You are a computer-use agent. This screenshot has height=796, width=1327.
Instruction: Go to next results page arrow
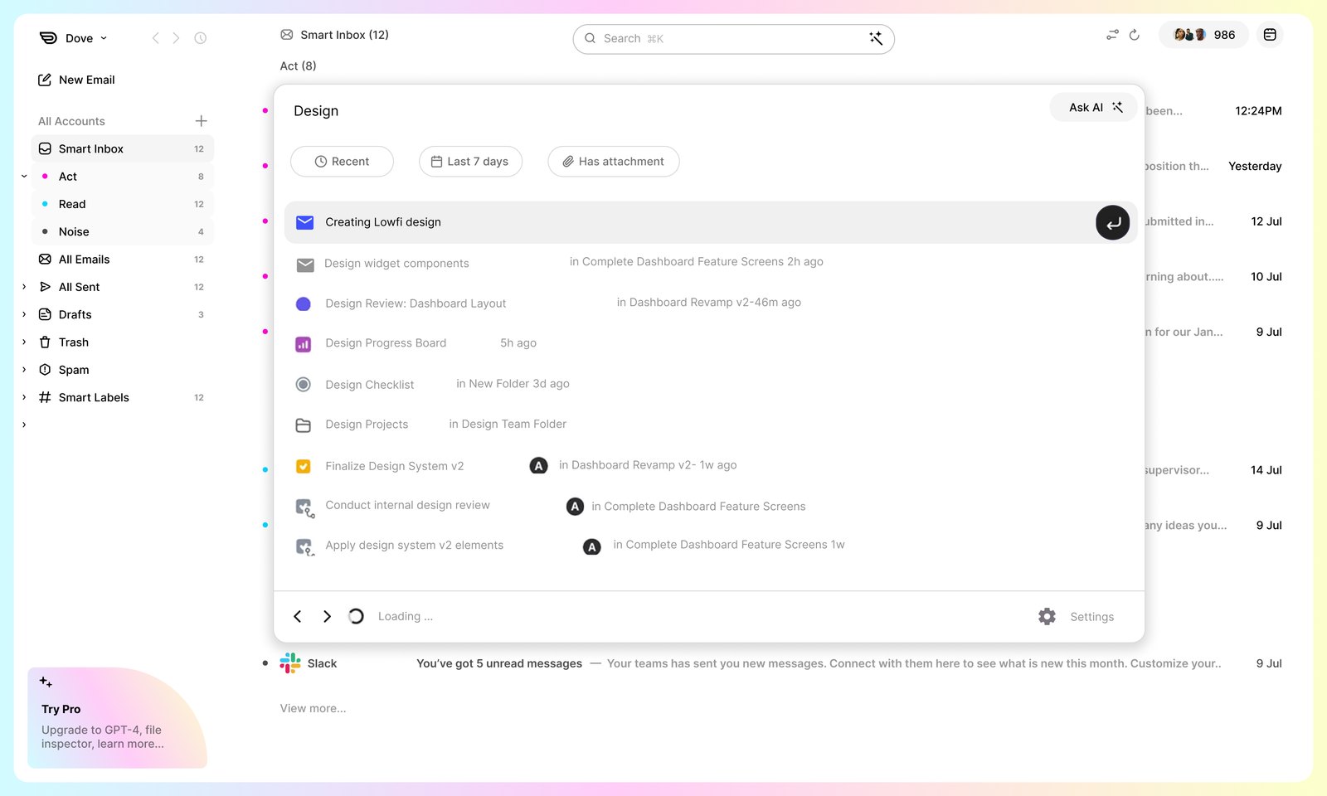[327, 616]
